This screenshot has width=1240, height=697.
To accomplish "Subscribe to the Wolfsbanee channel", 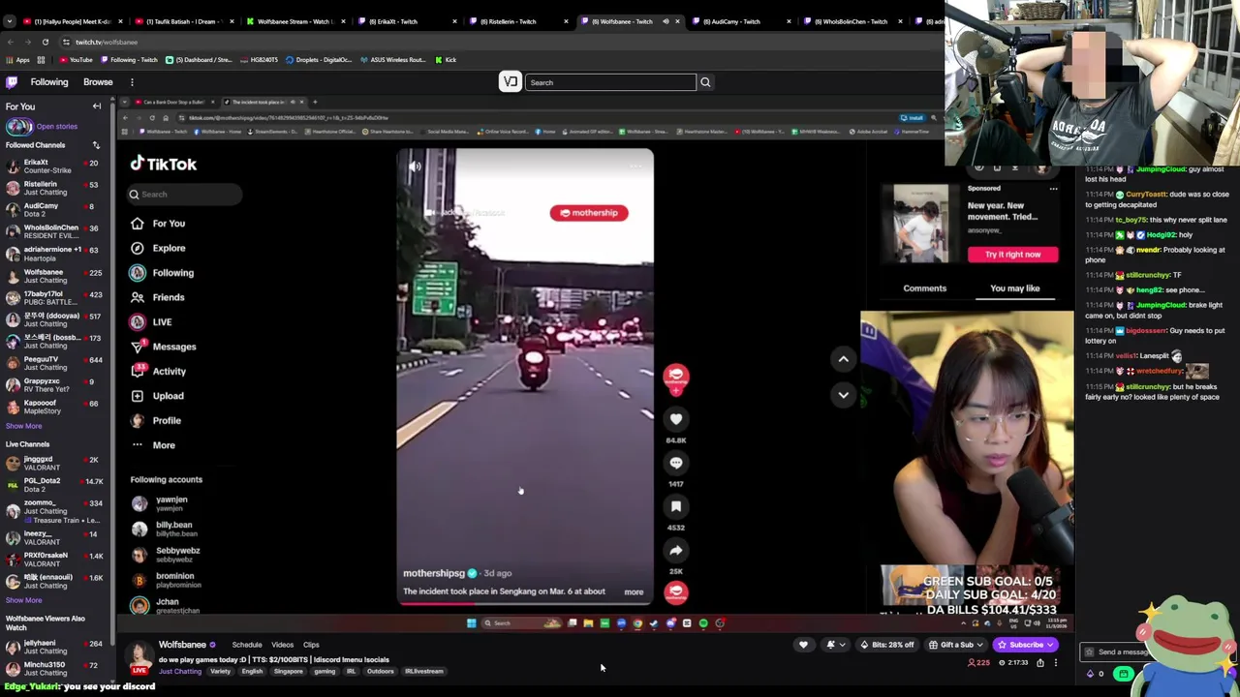I will click(1023, 645).
